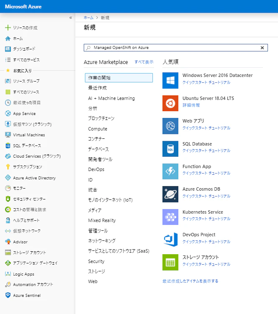Click the Azure Cosmos DB planet icon
This screenshot has width=278, height=314.
(170, 194)
